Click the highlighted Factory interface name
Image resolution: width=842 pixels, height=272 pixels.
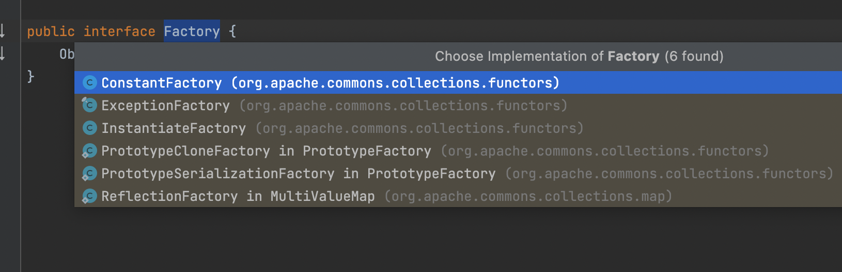pyautogui.click(x=192, y=31)
